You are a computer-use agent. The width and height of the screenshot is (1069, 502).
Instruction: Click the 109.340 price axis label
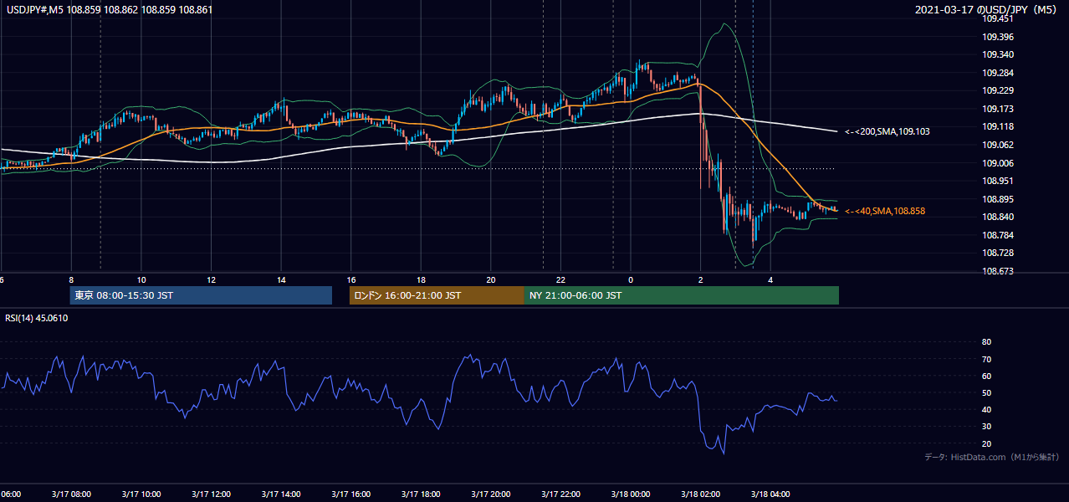click(998, 54)
